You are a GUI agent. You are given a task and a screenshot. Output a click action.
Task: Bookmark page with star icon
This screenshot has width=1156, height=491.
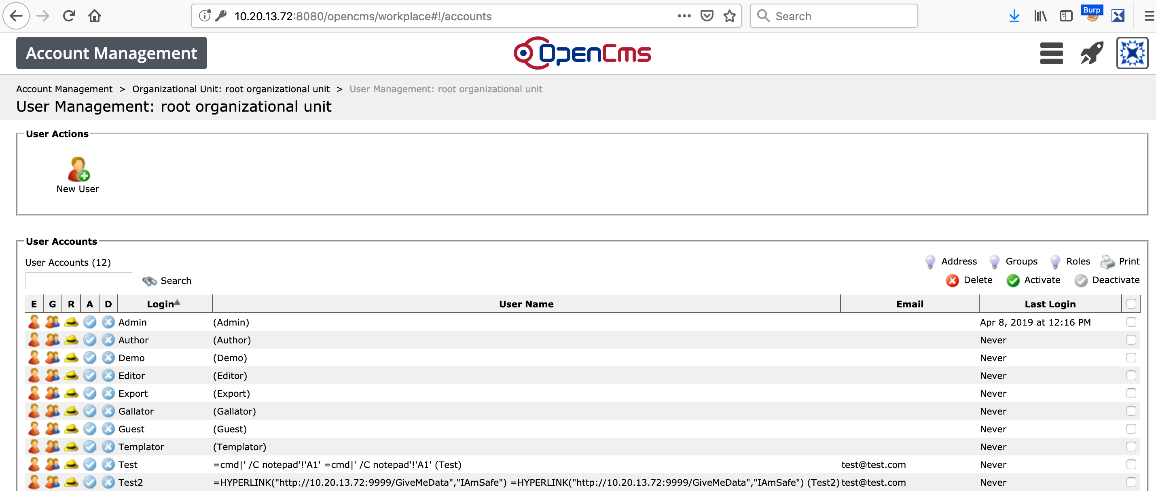tap(730, 16)
